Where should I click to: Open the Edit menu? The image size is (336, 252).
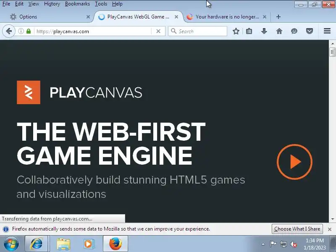pyautogui.click(x=19, y=4)
